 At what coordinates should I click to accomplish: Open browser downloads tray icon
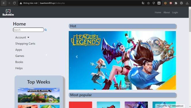click(x=187, y=3)
